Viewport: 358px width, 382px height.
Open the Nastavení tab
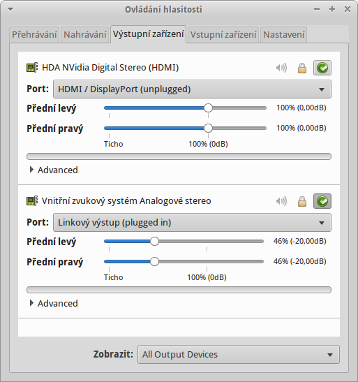[x=283, y=35]
